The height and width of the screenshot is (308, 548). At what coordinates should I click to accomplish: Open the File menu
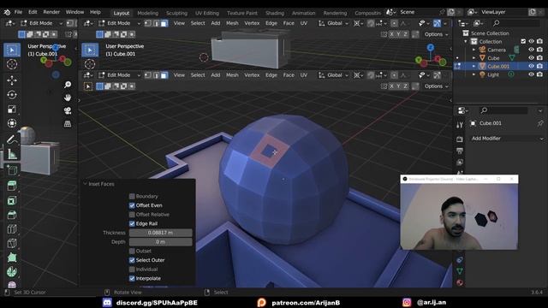pyautogui.click(x=18, y=12)
